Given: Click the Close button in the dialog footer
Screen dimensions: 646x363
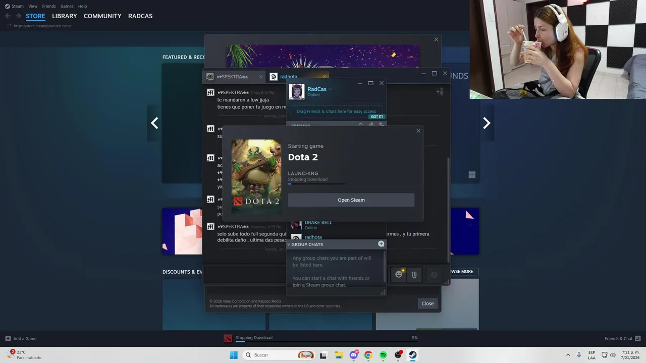Looking at the screenshot, I should 427,304.
